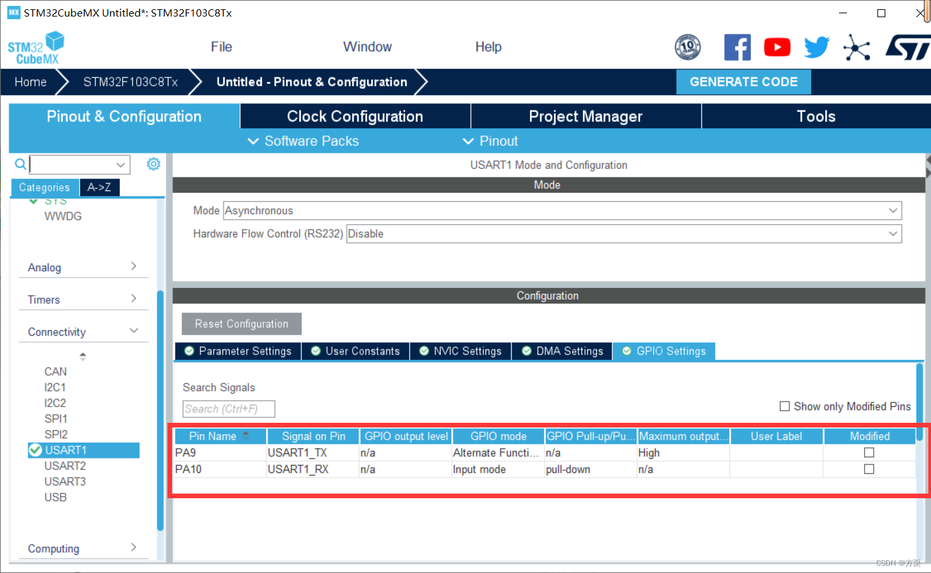Expand the Pinout menu
931x573 pixels.
[490, 141]
